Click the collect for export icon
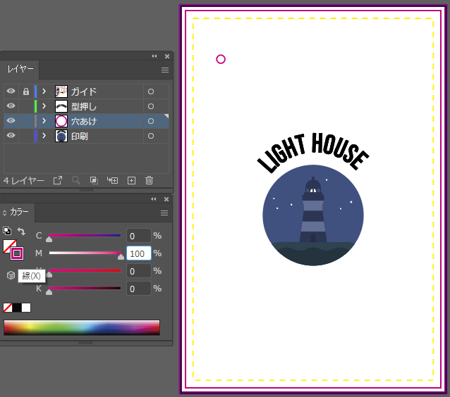 pos(59,180)
